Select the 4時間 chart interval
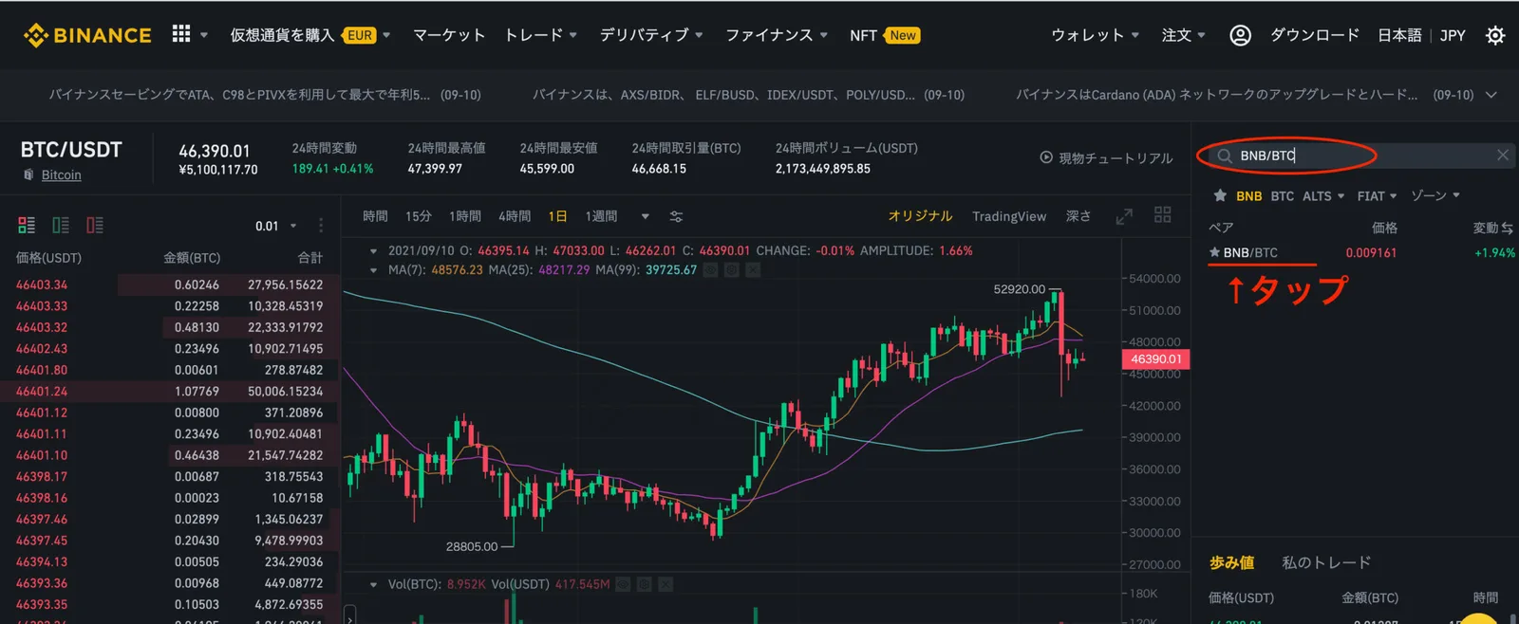 point(515,216)
